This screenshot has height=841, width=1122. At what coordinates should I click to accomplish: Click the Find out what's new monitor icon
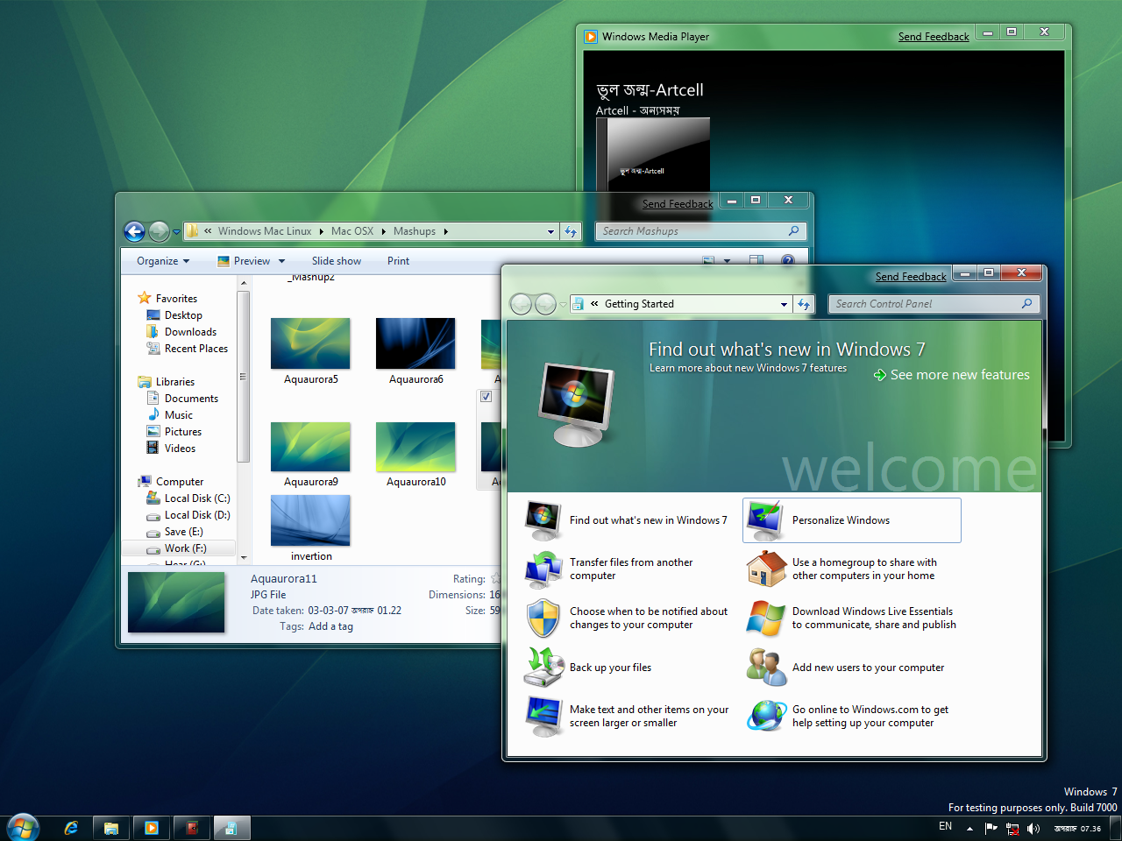tap(543, 519)
